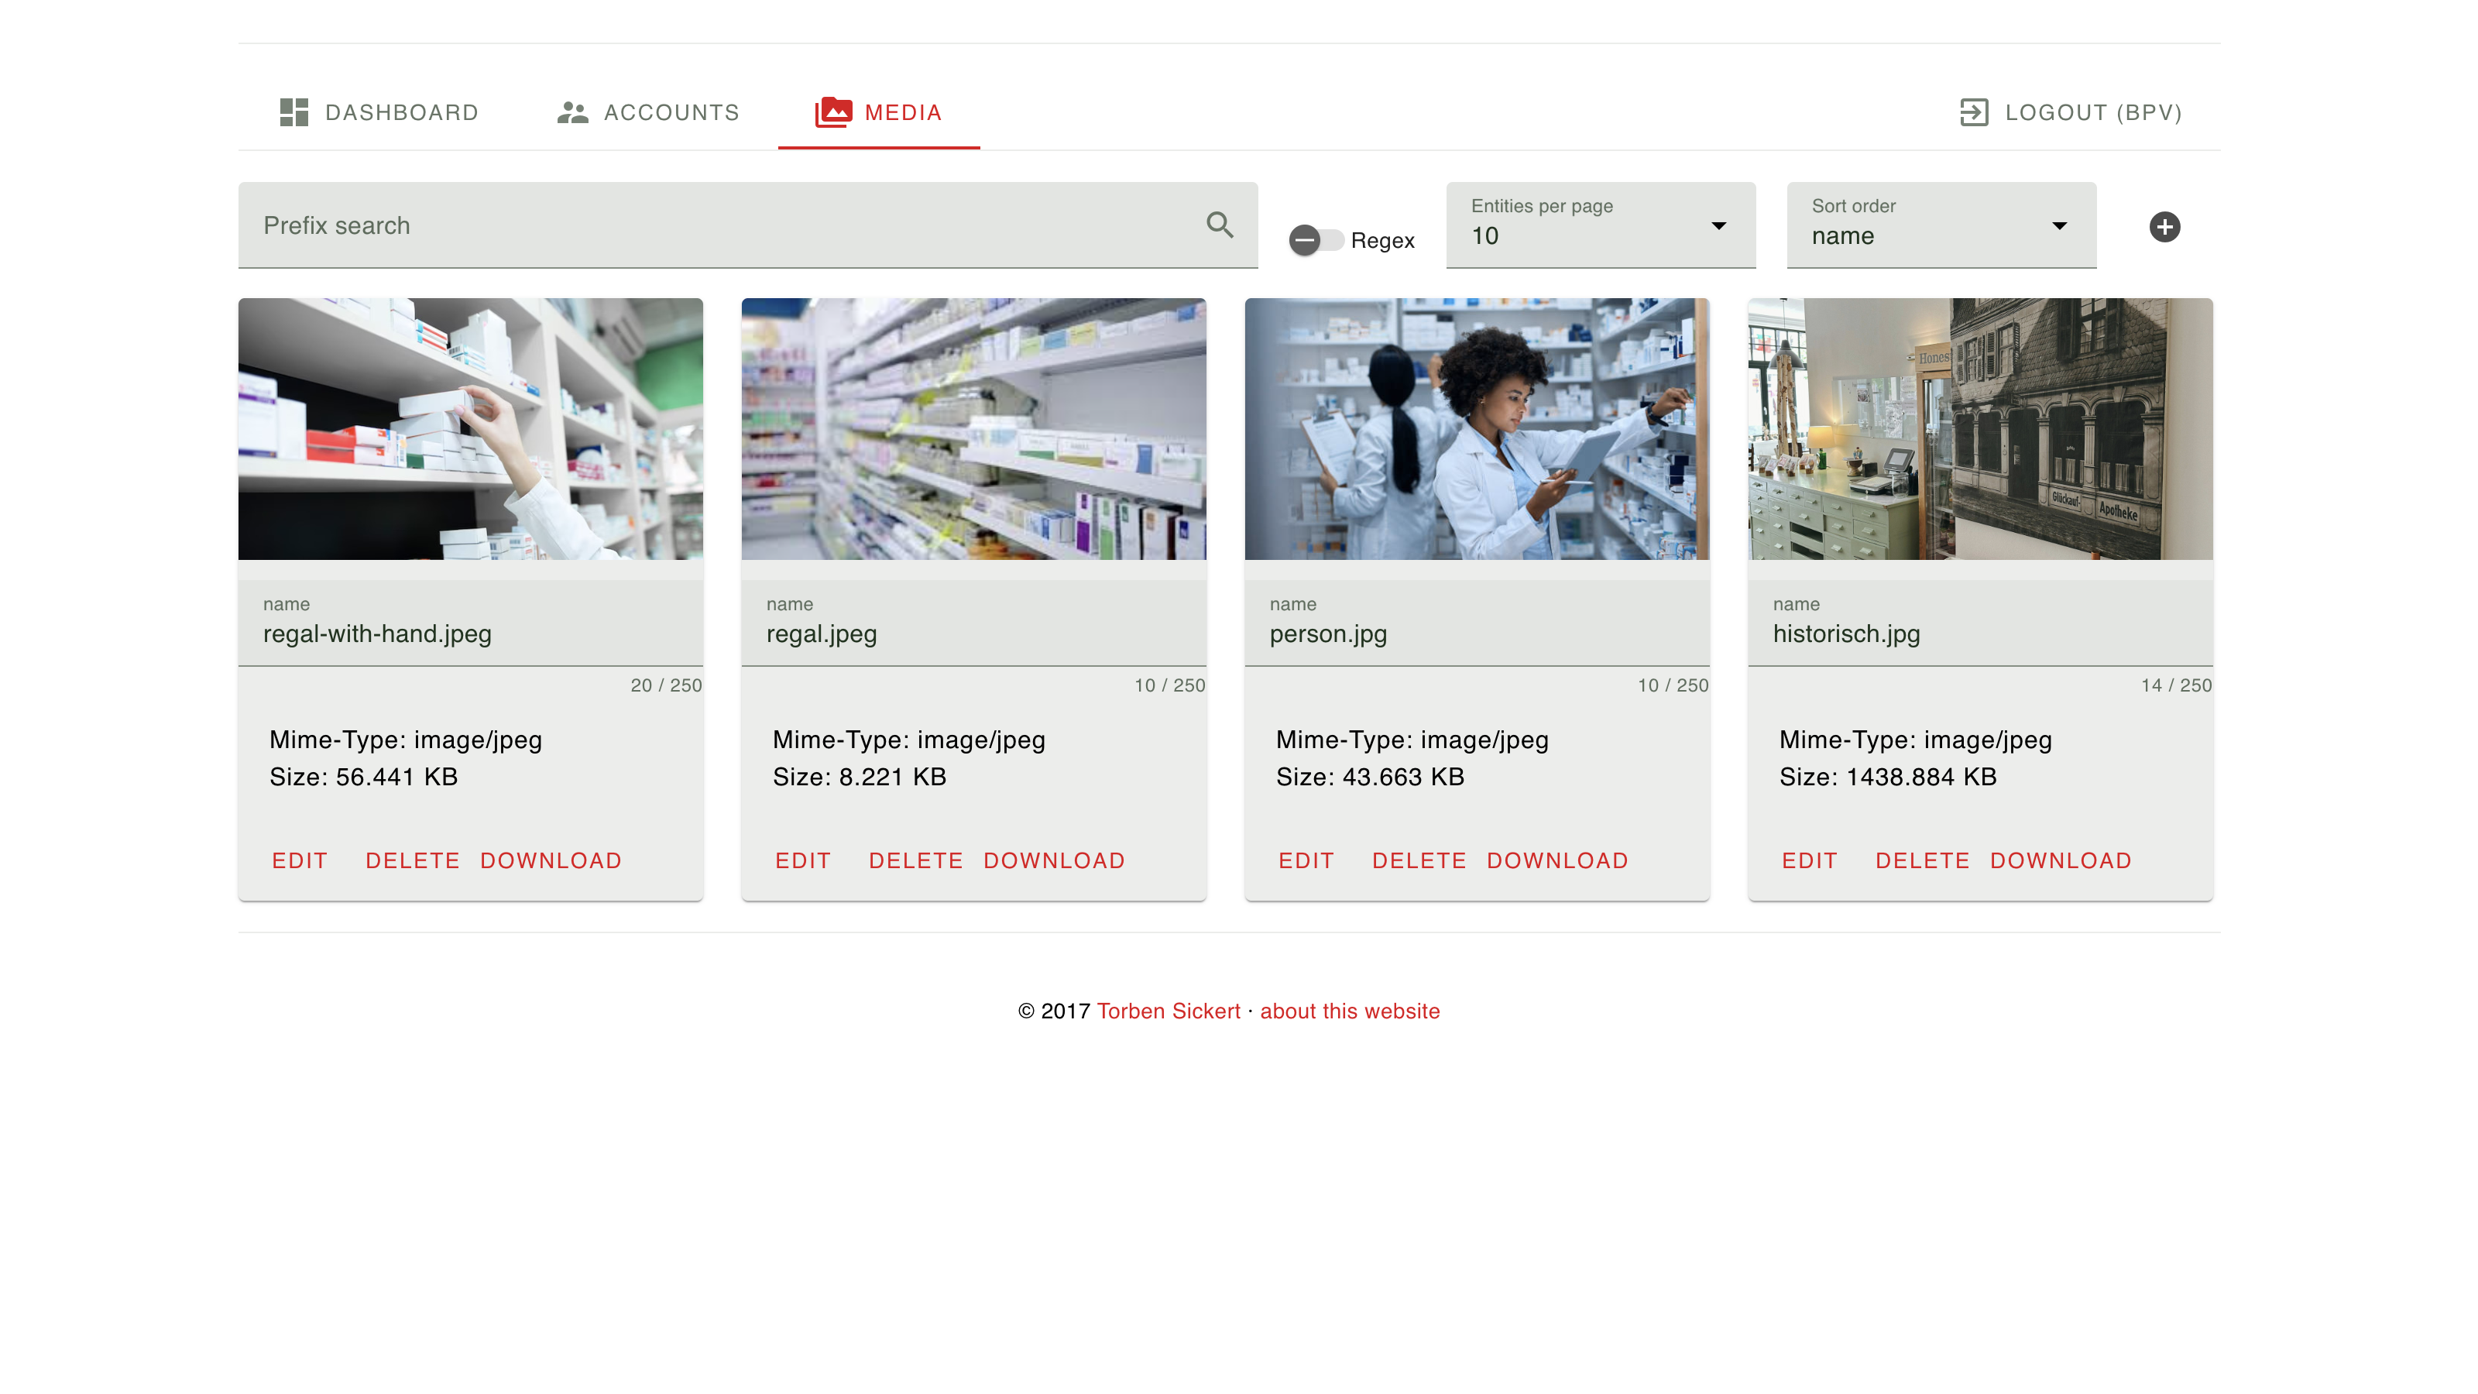Viewport: 2478px width, 1394px height.
Task: Expand the Sort order dropdown
Action: [1941, 225]
